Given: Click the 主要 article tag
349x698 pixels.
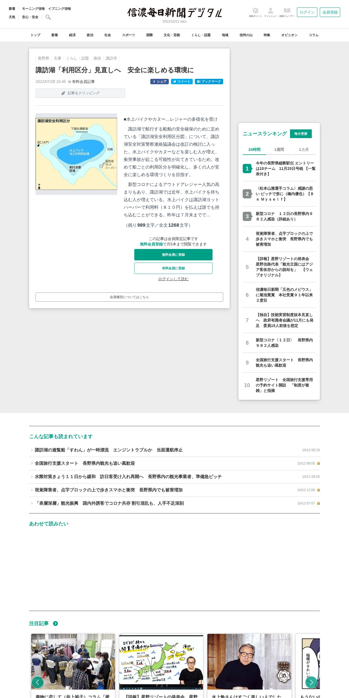Looking at the screenshot, I should click(58, 58).
